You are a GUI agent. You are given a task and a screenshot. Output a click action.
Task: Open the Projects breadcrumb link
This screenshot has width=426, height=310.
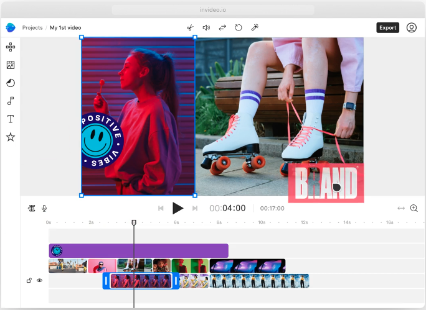(x=32, y=27)
